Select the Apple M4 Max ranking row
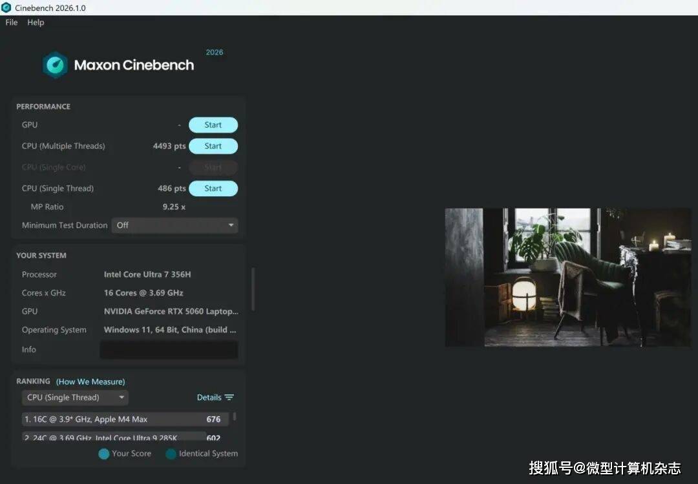This screenshot has width=698, height=484. point(125,419)
